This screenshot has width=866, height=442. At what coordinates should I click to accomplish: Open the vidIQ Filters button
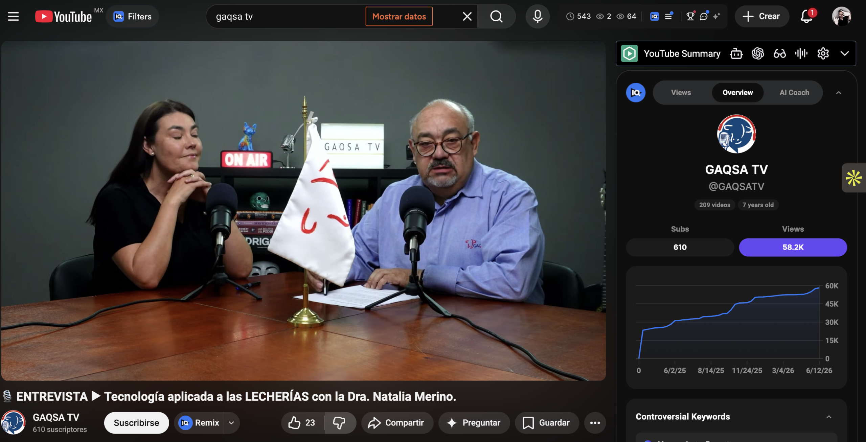coord(132,16)
